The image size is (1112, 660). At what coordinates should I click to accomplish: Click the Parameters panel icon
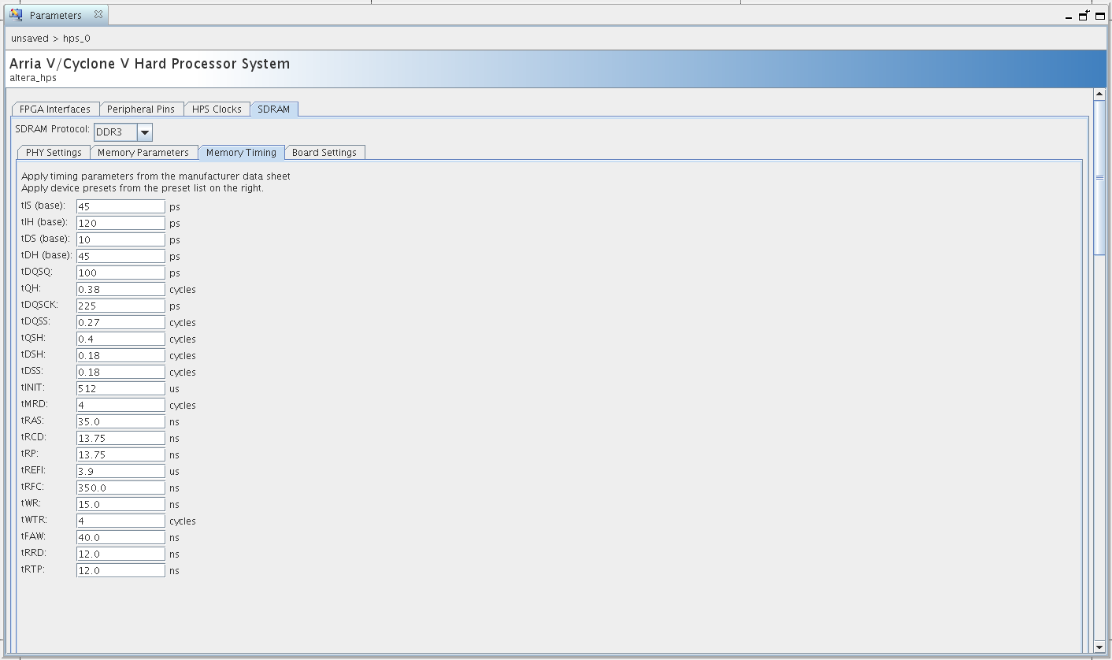[x=17, y=15]
